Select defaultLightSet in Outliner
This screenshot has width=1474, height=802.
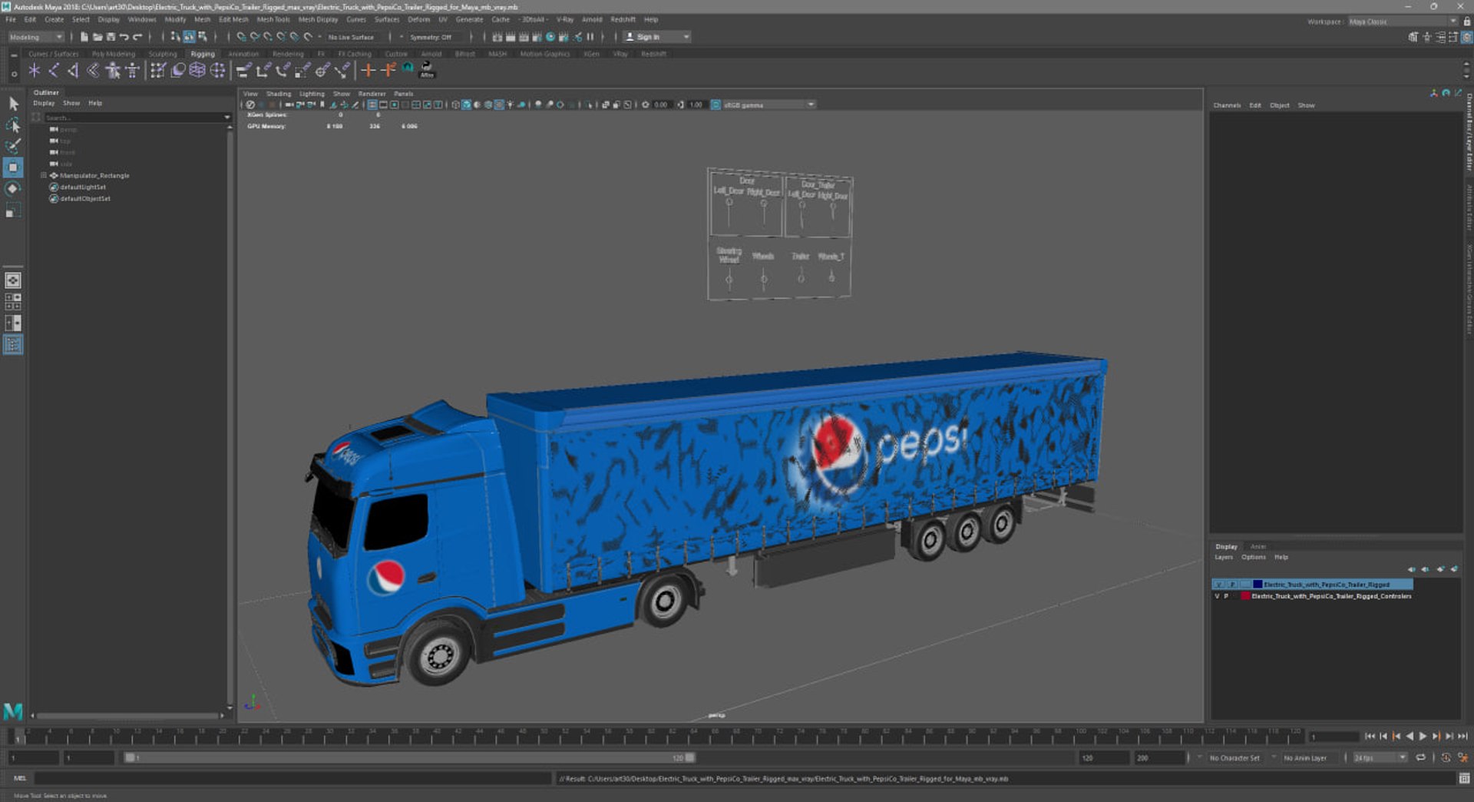tap(83, 187)
